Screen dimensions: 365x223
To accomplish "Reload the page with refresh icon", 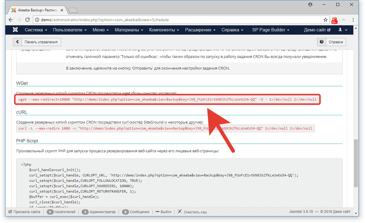I will (27, 20).
